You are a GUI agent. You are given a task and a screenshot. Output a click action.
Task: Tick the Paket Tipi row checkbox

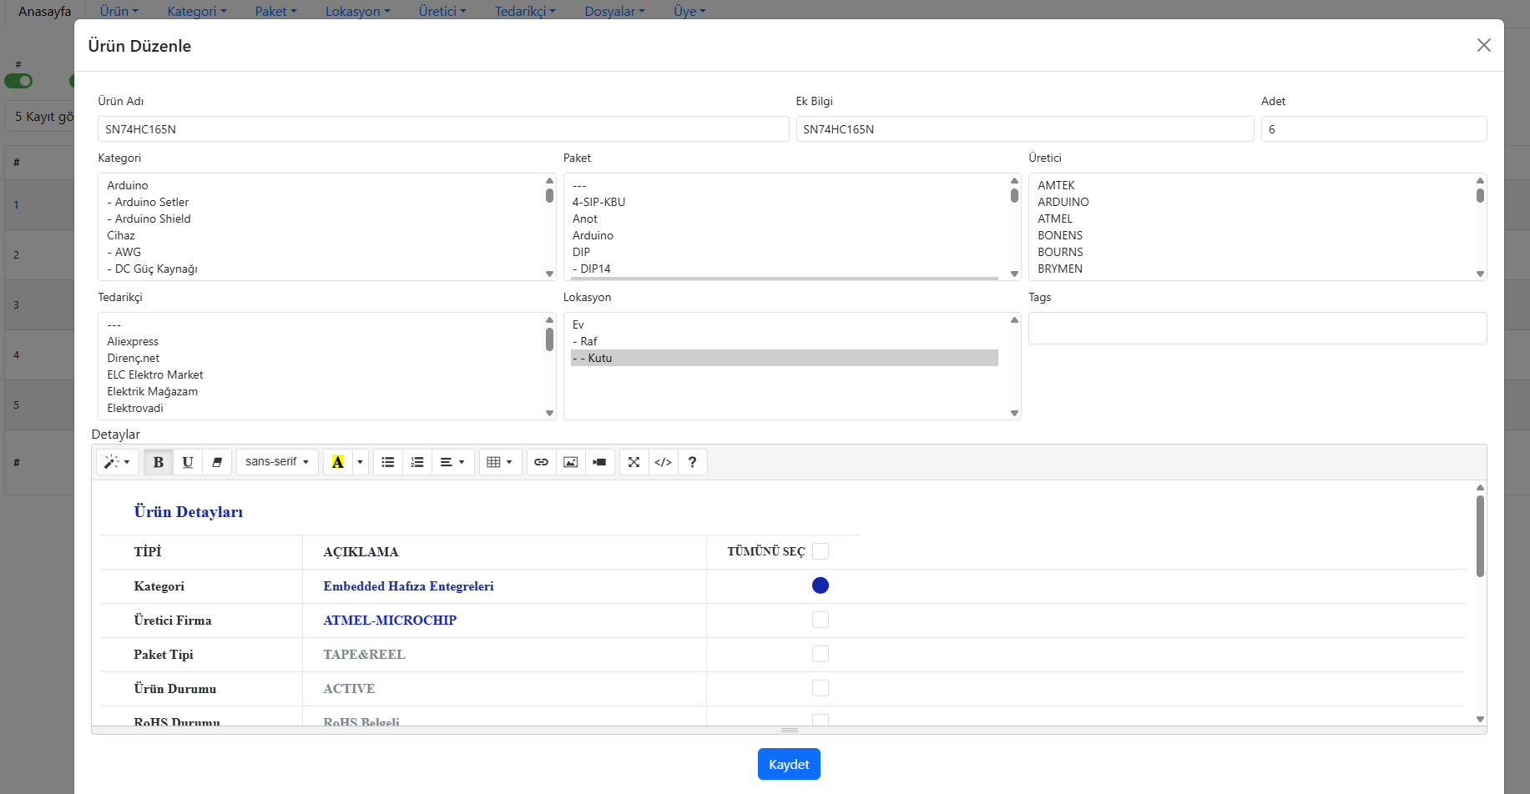pos(821,654)
